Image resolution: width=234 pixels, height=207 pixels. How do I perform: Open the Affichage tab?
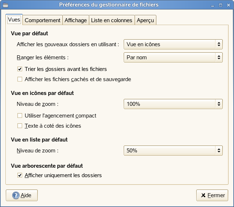coord(75,20)
